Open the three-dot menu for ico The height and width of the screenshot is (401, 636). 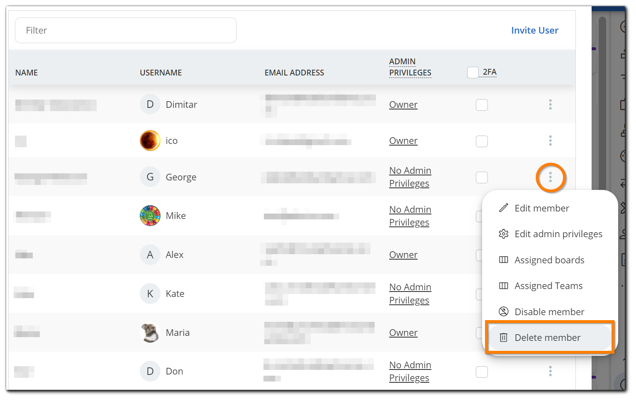point(550,141)
